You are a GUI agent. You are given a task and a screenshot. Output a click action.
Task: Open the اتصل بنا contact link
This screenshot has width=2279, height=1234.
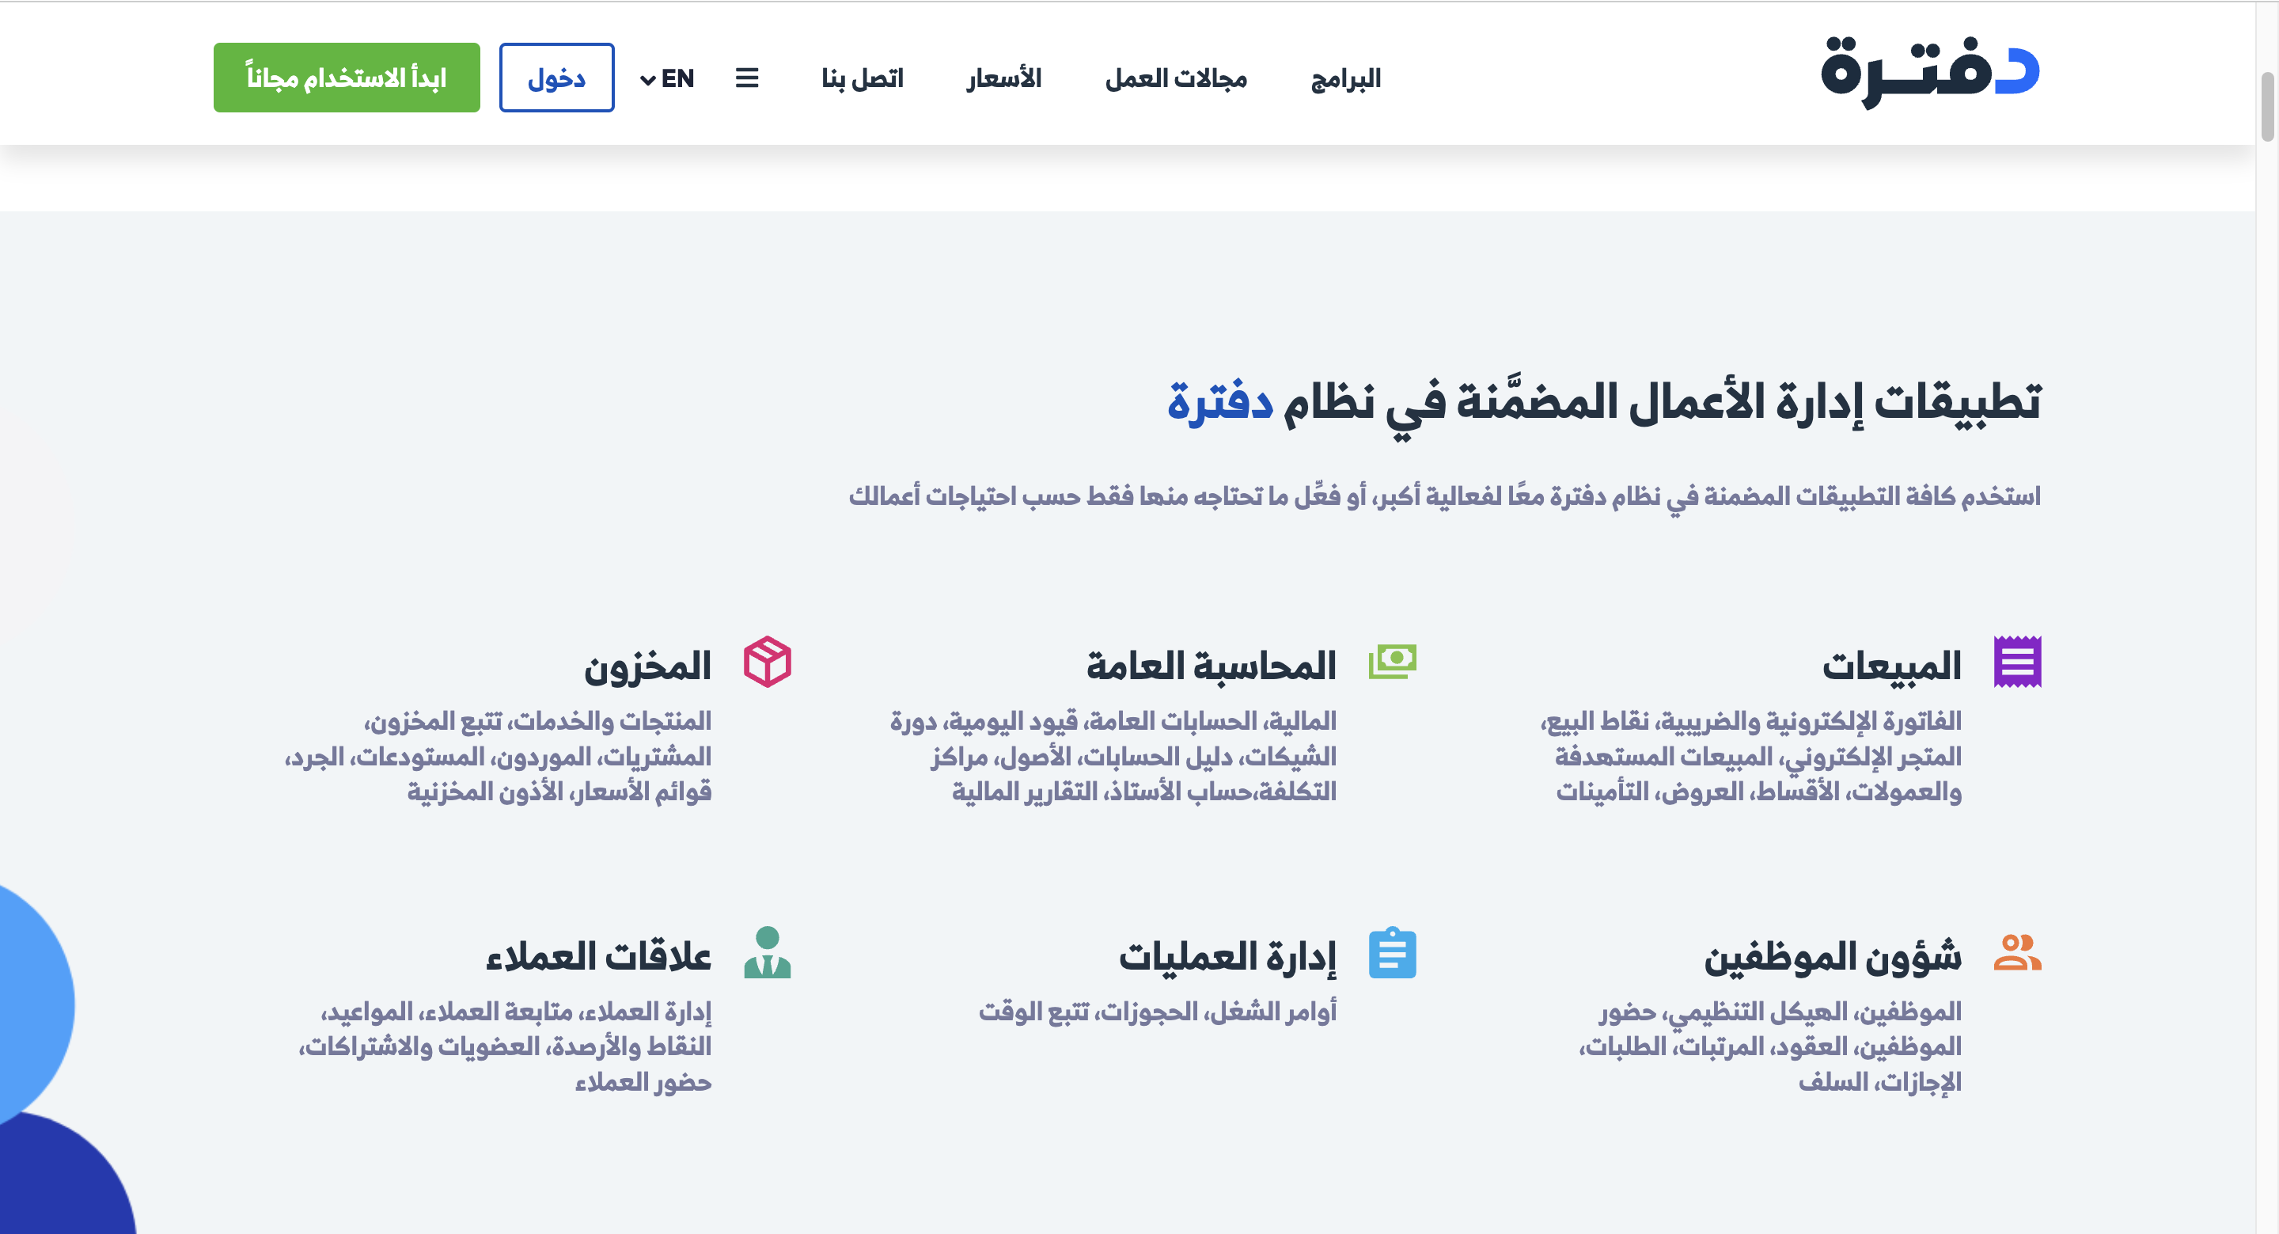pos(863,78)
